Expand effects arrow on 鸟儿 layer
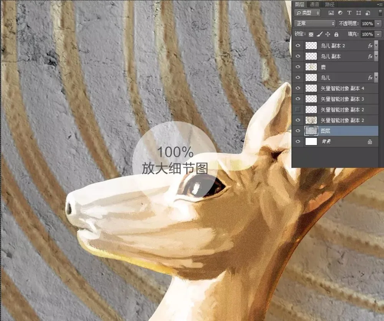Screen dimensions: 384x321 point(376,78)
